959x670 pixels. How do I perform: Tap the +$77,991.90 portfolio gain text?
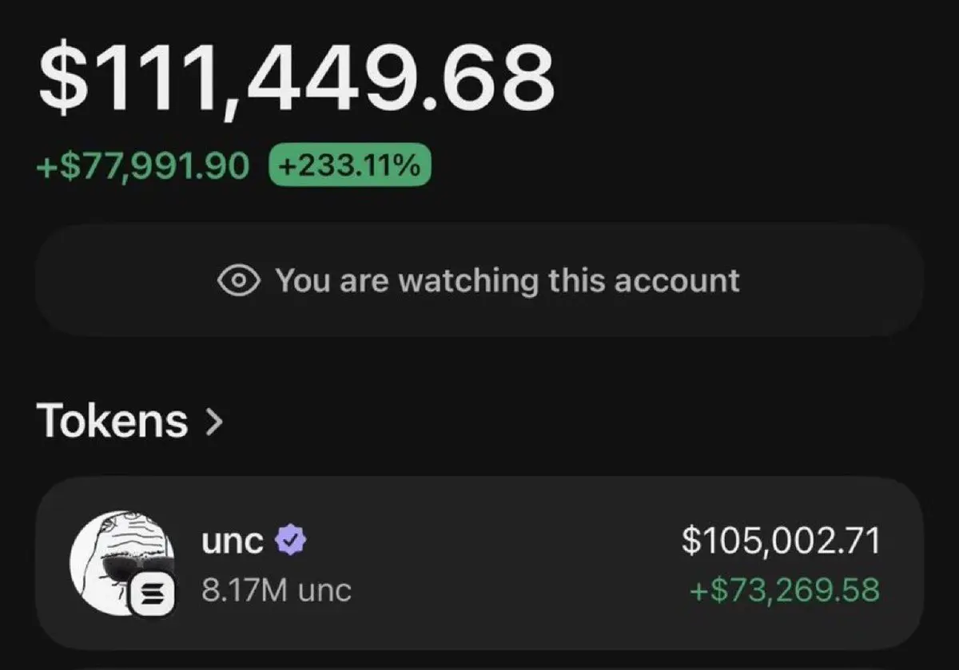coord(143,166)
